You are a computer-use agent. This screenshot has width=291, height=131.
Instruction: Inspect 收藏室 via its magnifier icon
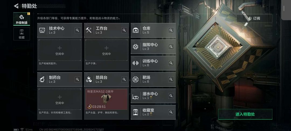[171, 112]
